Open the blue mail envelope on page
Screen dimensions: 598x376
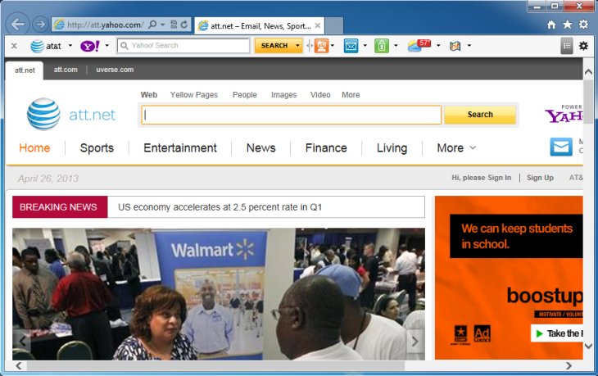point(561,147)
